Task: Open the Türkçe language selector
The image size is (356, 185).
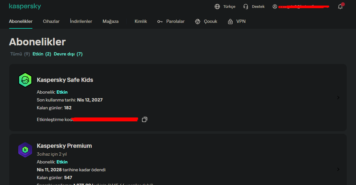Action: pos(229,7)
